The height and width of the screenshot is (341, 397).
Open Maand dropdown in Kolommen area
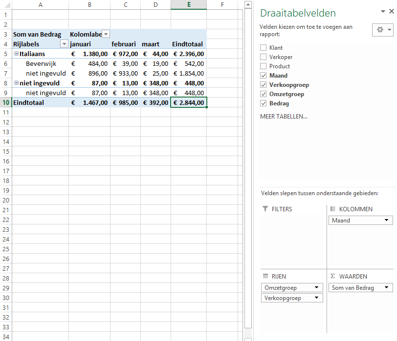click(x=387, y=221)
